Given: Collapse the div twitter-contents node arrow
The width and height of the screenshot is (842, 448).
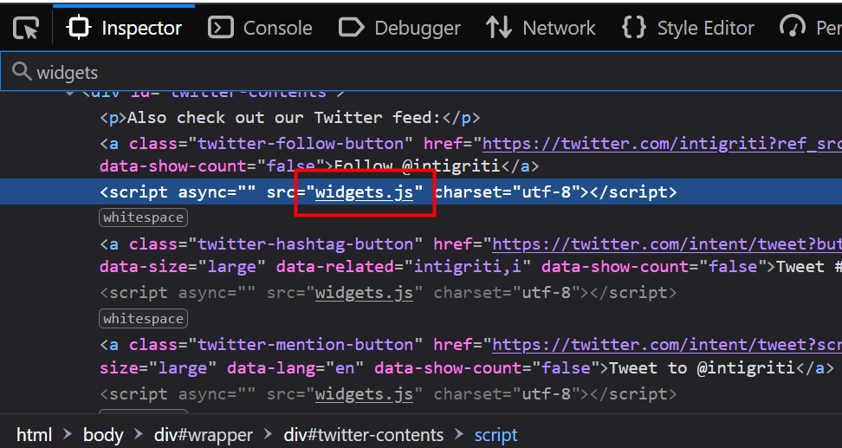Looking at the screenshot, I should tap(70, 93).
